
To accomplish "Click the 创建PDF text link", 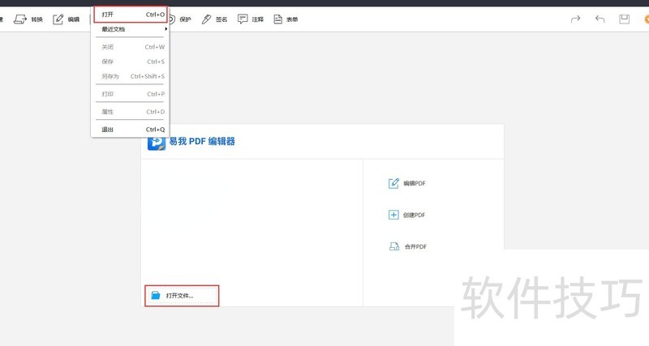I will coord(415,216).
